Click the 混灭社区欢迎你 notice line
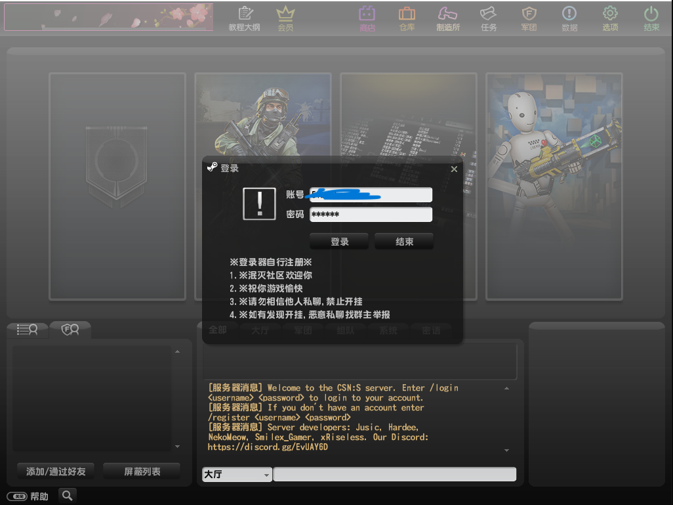 pos(271,276)
